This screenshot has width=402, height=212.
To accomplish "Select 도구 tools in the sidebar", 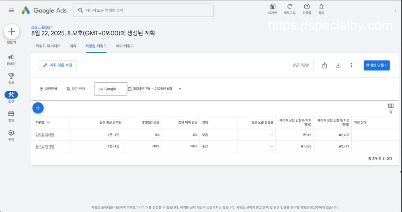I will click(11, 97).
